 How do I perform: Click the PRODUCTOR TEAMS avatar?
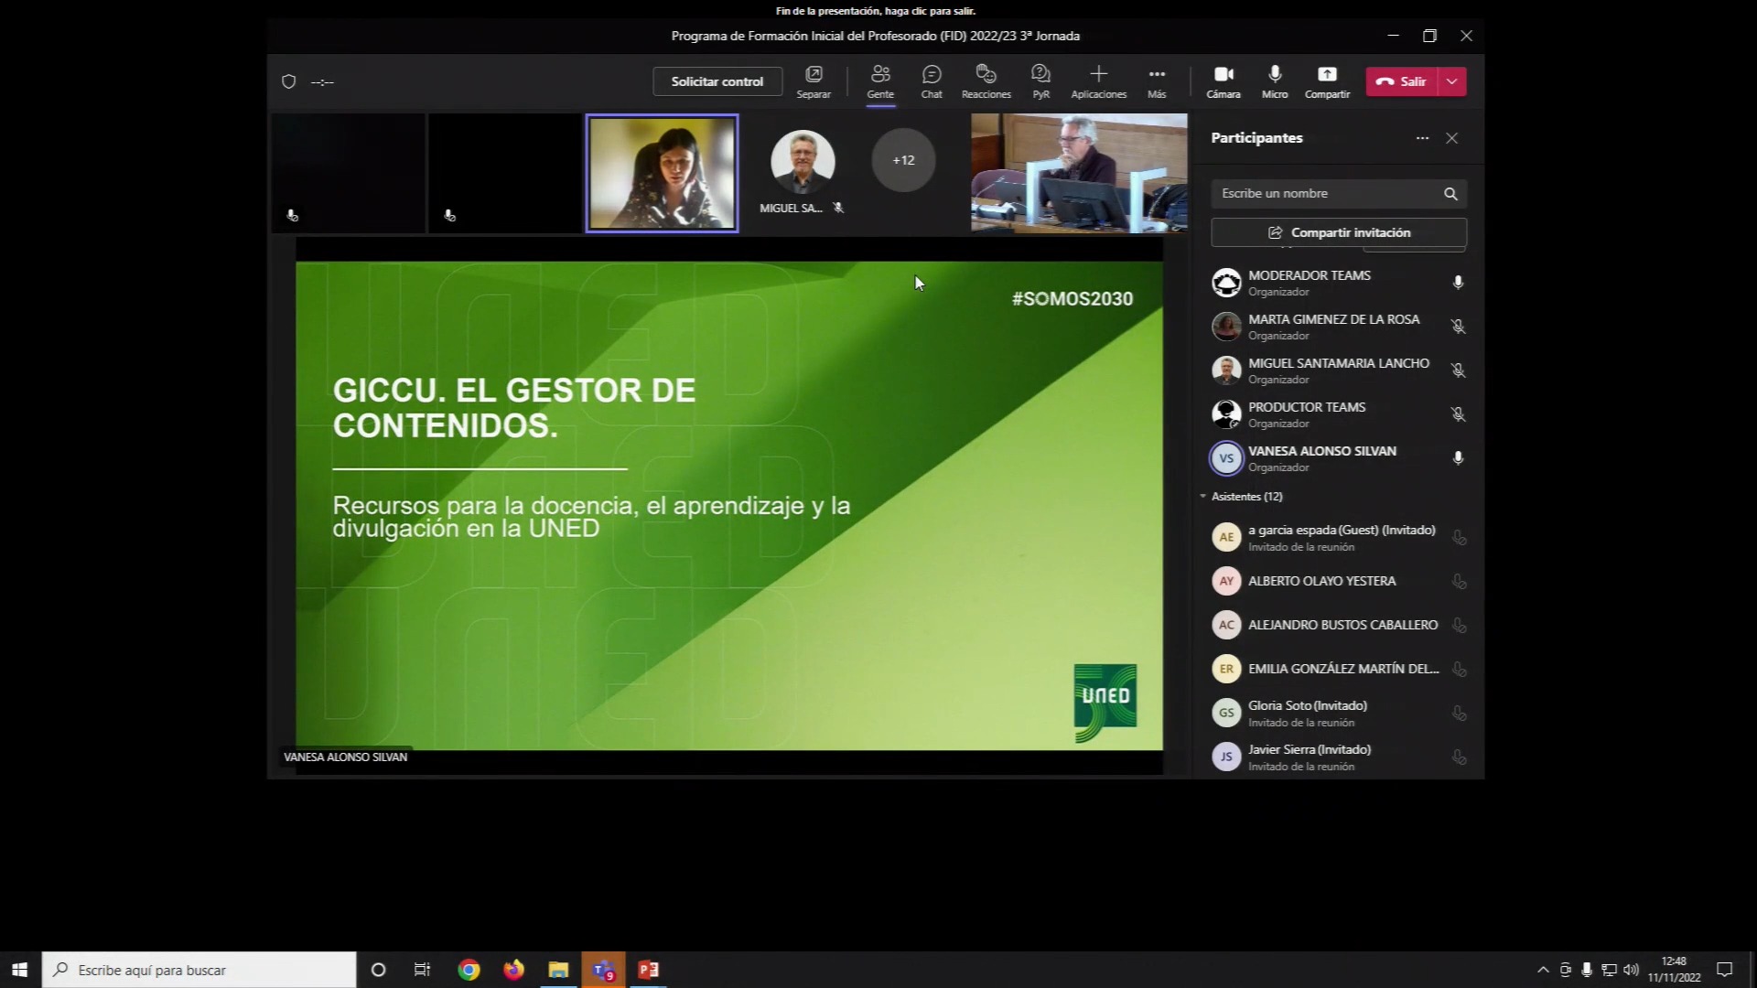coord(1226,414)
